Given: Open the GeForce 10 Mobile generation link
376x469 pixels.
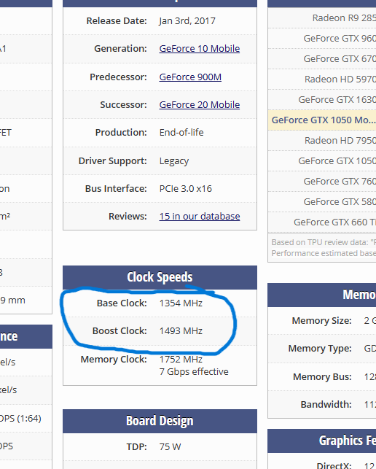Looking at the screenshot, I should (200, 48).
